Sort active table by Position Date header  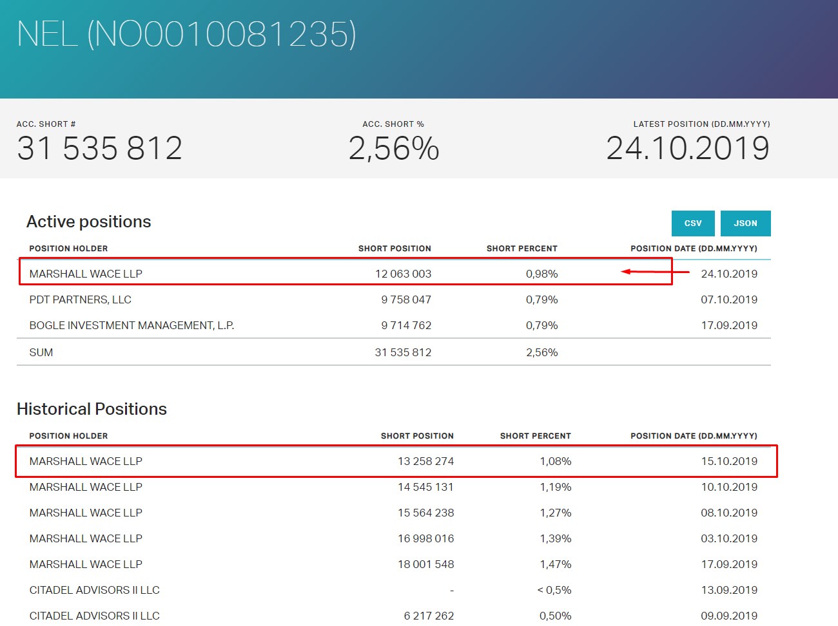[x=694, y=249]
